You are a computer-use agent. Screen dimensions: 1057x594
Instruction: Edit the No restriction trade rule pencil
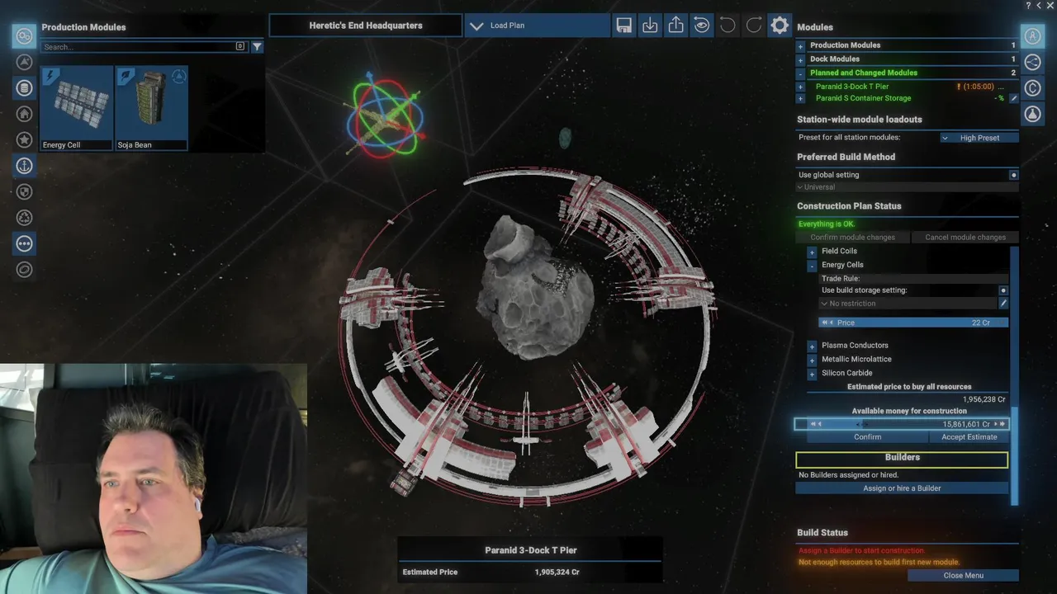[x=1004, y=304]
